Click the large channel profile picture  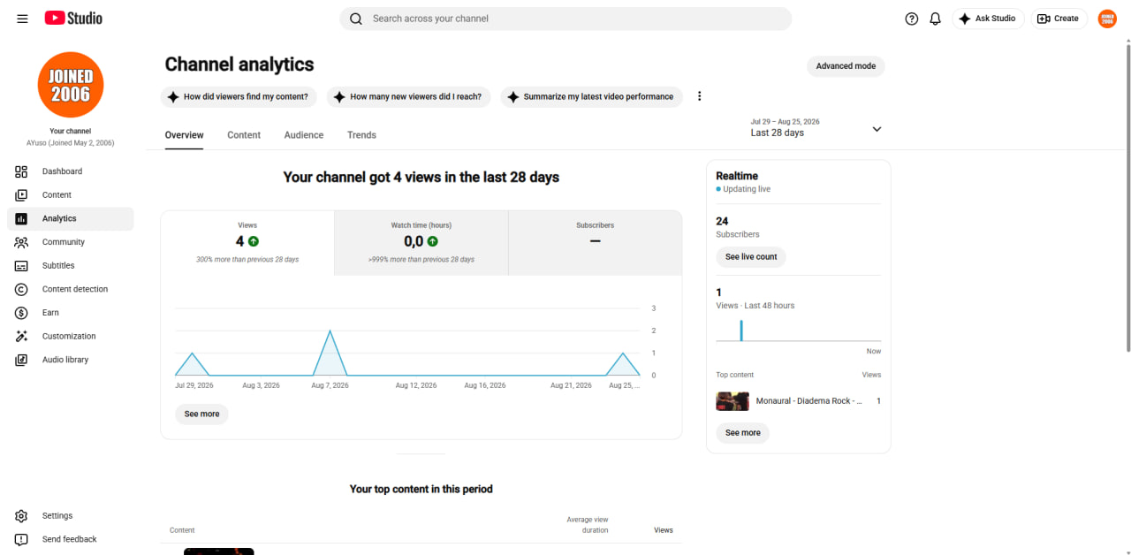pos(71,85)
